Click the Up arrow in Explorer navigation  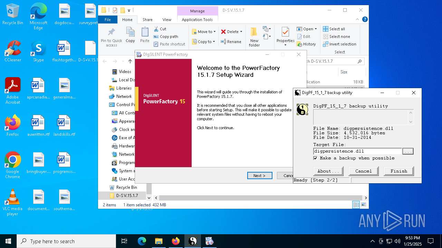[130, 61]
